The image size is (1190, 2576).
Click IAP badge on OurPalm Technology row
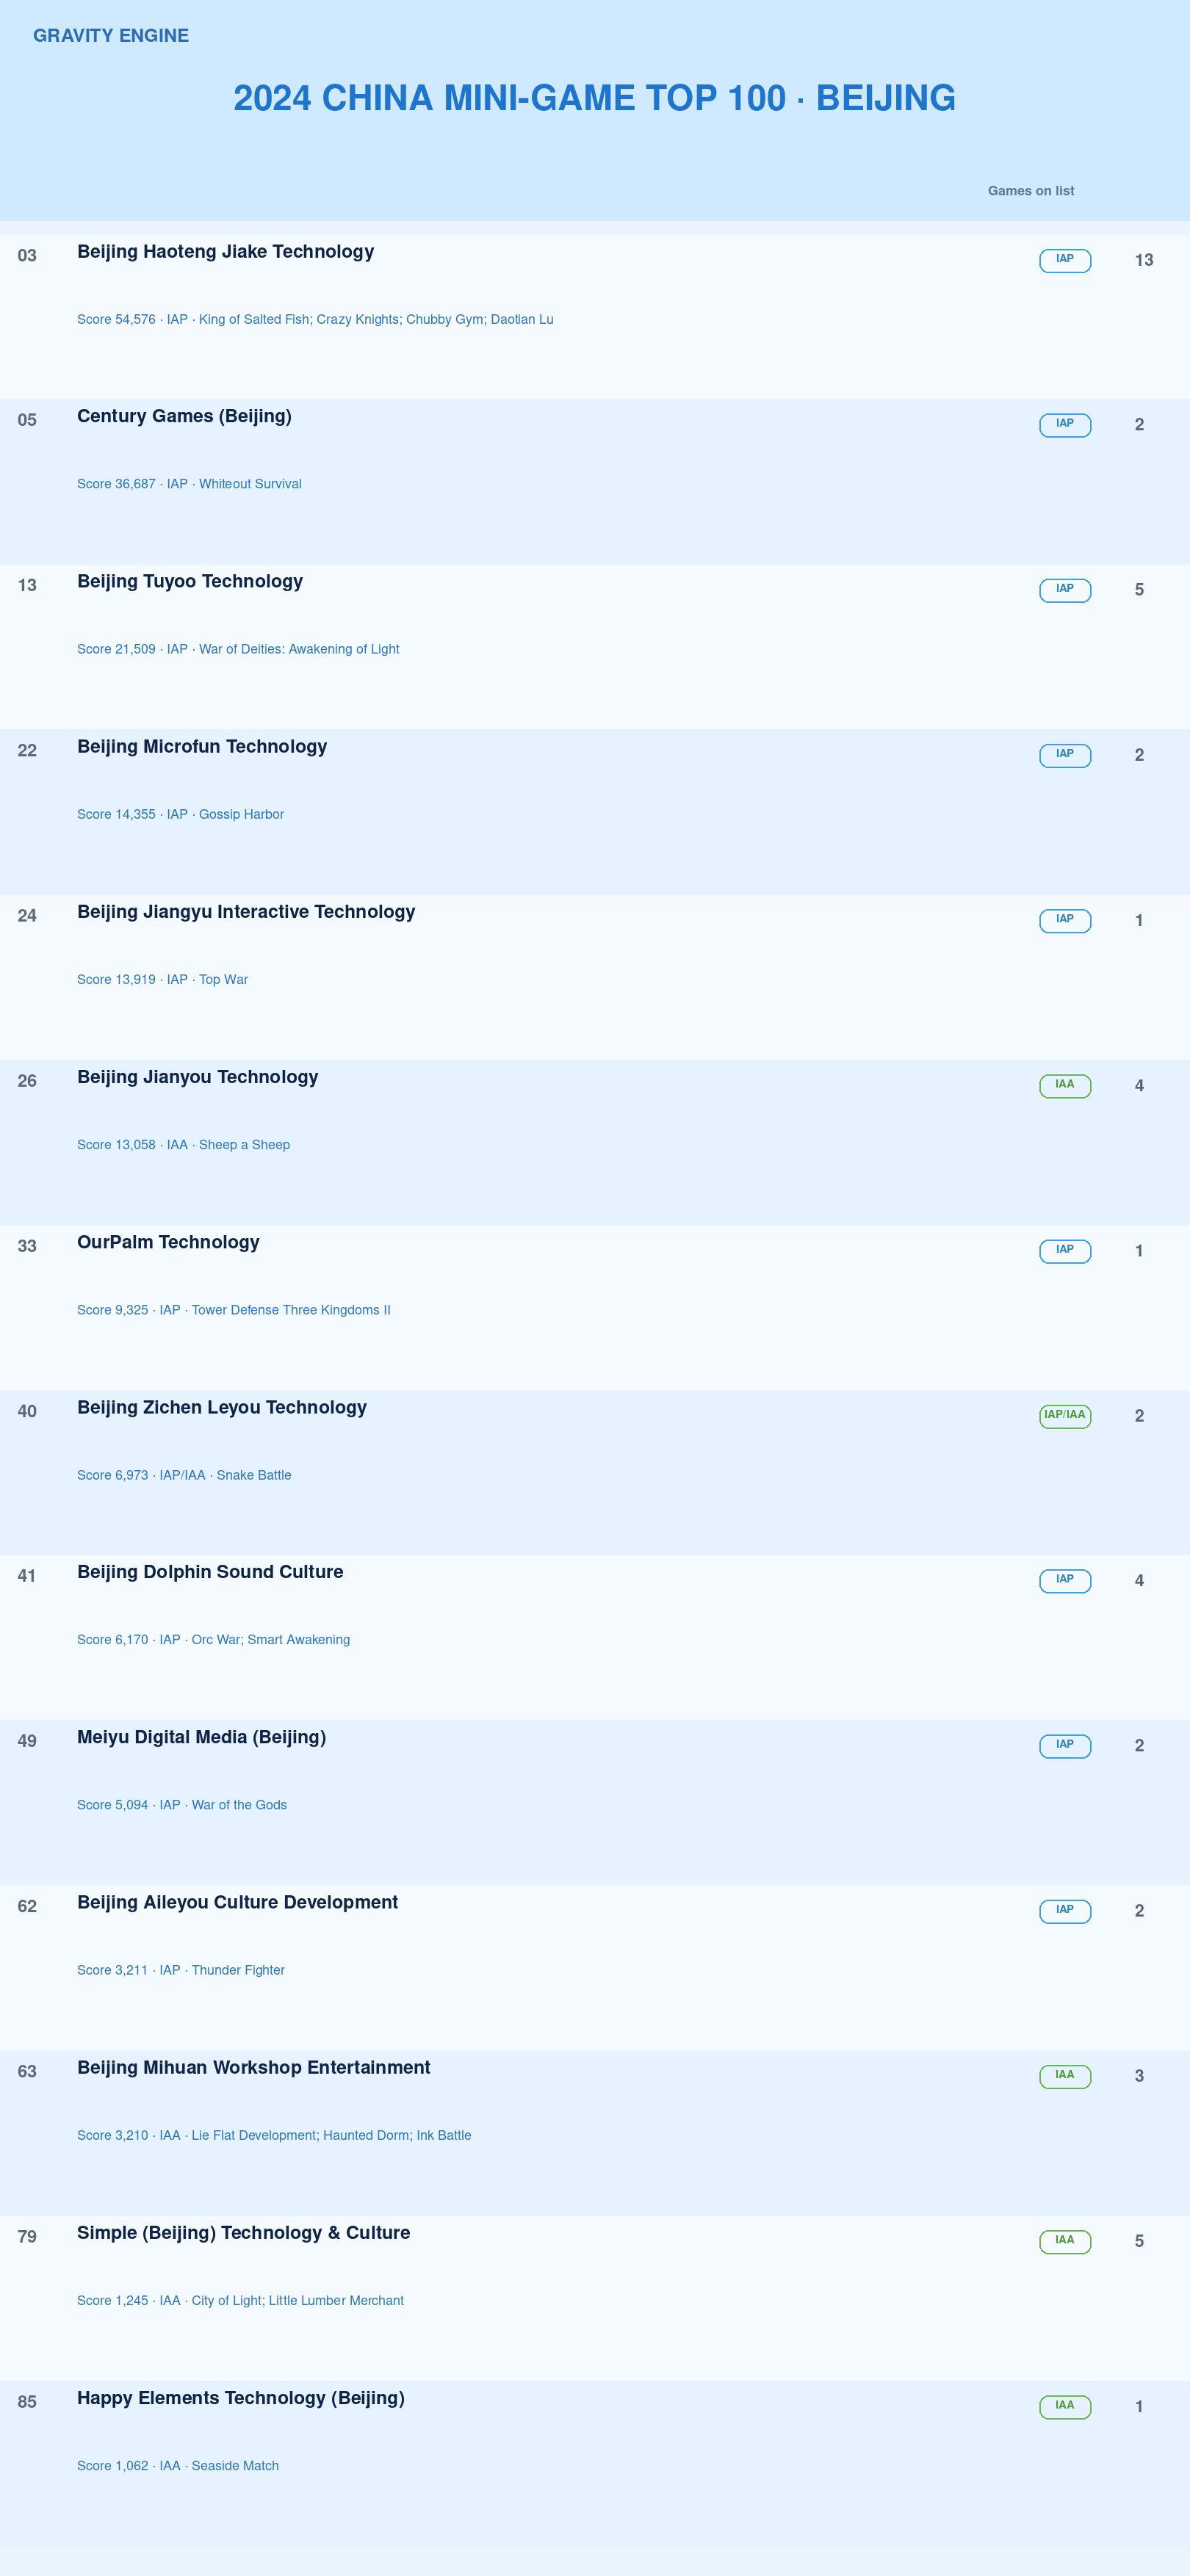(x=1065, y=1251)
